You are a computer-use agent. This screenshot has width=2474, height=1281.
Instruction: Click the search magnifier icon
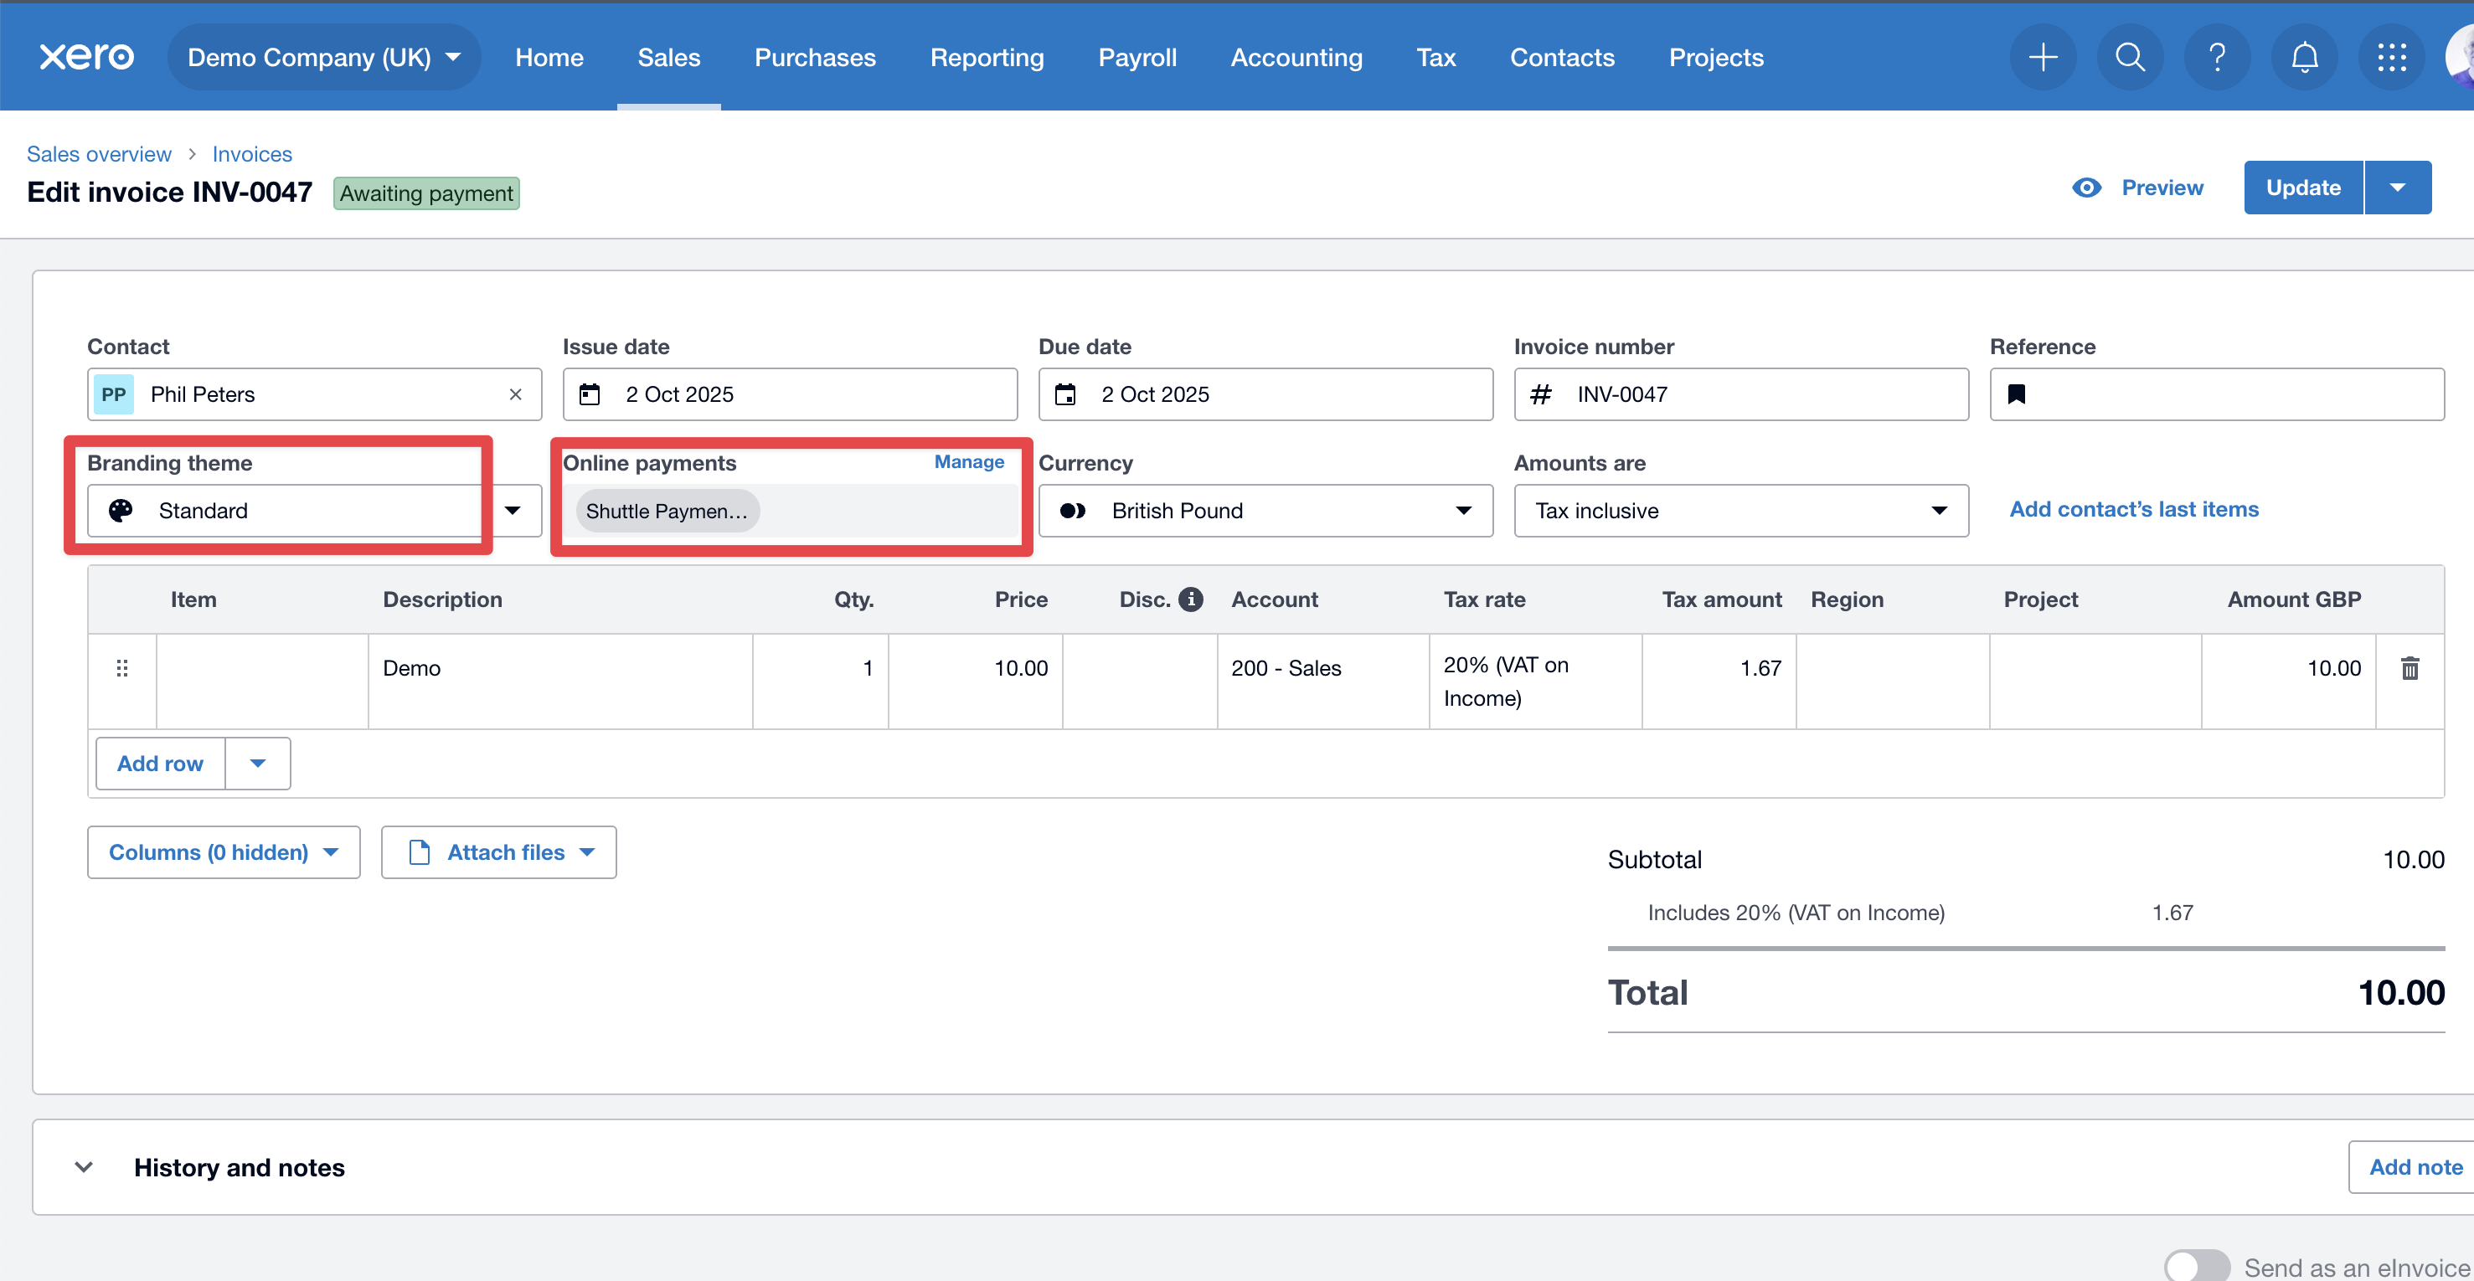(2129, 58)
